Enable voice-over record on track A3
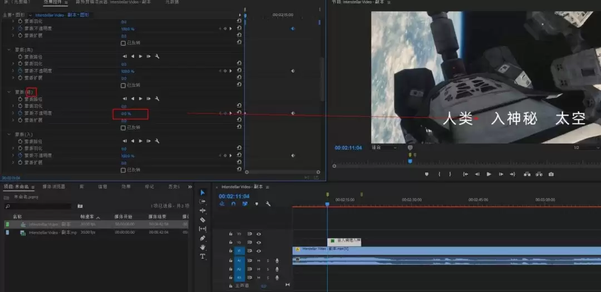This screenshot has width=601, height=292. coord(277,278)
